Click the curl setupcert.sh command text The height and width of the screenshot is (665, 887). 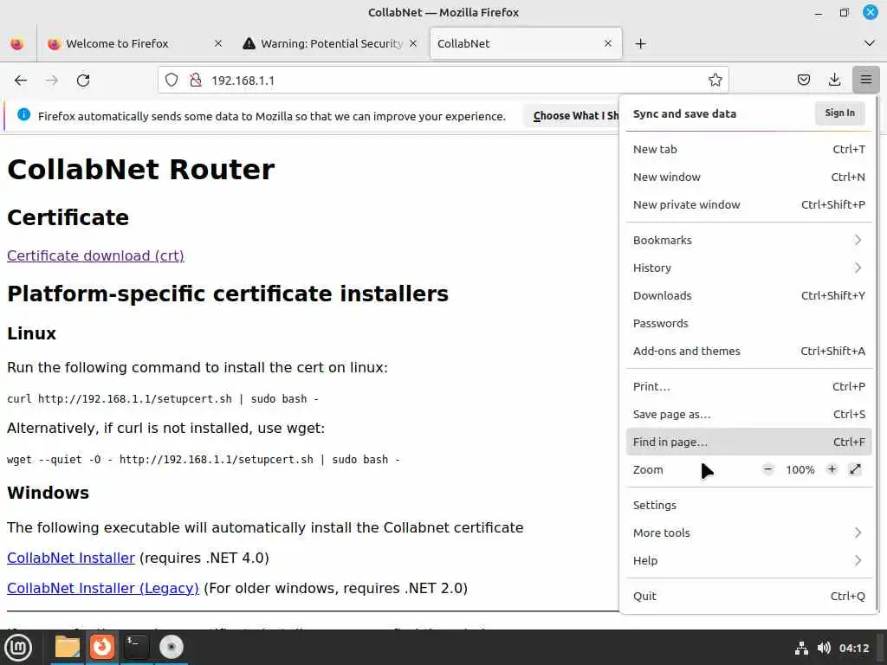click(163, 398)
